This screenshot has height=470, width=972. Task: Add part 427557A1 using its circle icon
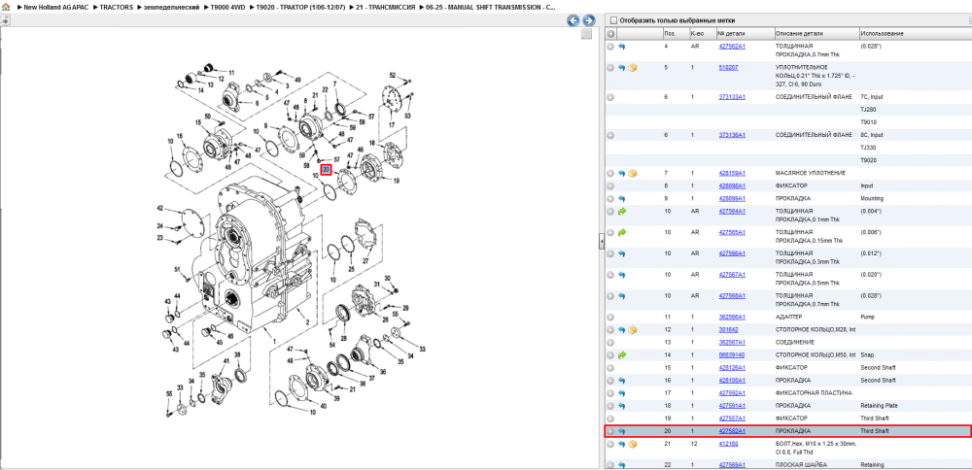pyautogui.click(x=610, y=418)
